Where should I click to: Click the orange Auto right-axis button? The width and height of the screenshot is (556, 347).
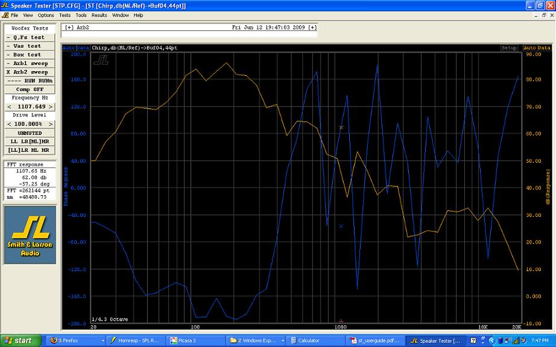(529, 48)
